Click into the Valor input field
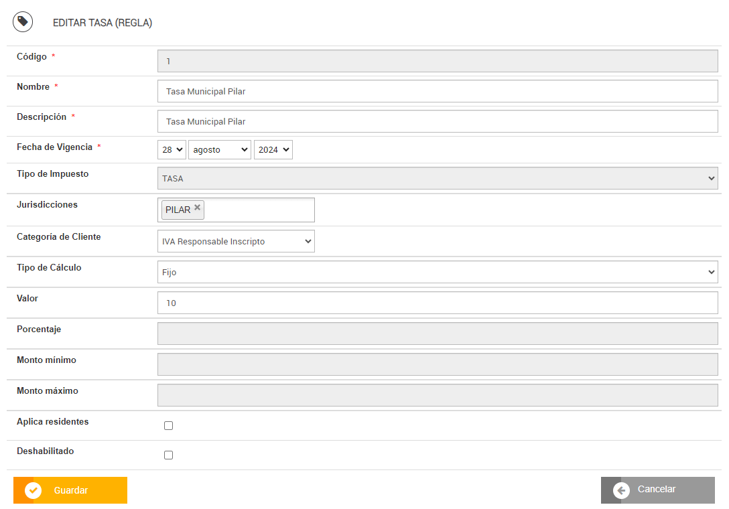This screenshot has height=509, width=729. click(x=437, y=303)
